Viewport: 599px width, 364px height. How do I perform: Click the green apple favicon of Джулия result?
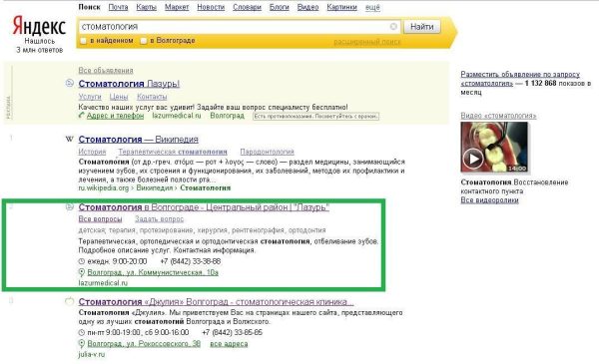69,301
